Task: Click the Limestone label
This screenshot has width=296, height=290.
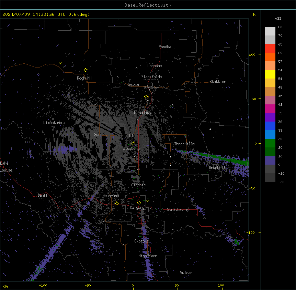Action: [x=53, y=123]
